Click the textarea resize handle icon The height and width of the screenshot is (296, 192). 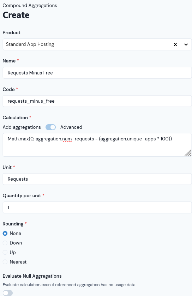(188, 153)
